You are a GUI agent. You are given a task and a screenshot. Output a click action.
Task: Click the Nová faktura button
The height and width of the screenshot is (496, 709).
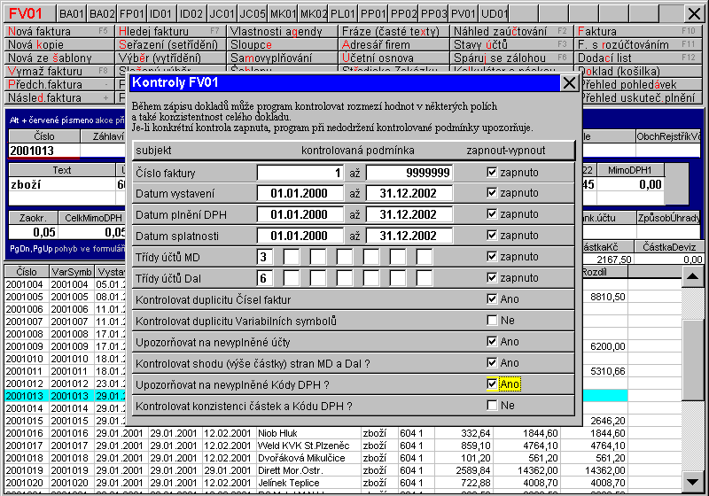(59, 31)
